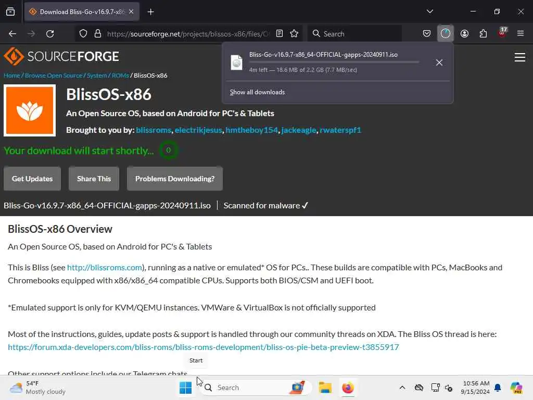This screenshot has height=400, width=533.
Task: Click the Problems Downloading? button
Action: coord(175,179)
